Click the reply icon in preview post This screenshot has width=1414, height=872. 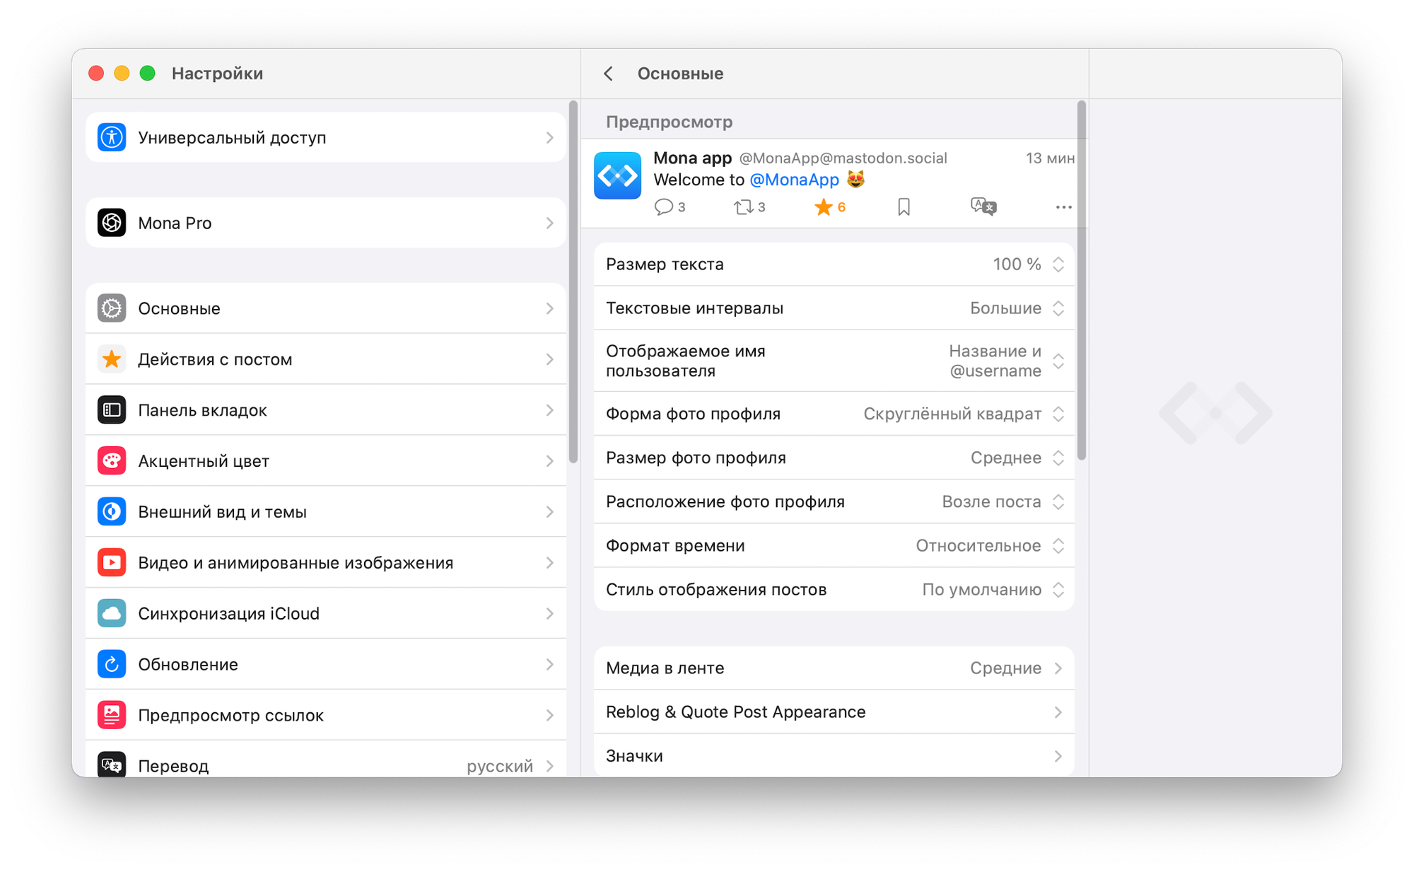(663, 207)
